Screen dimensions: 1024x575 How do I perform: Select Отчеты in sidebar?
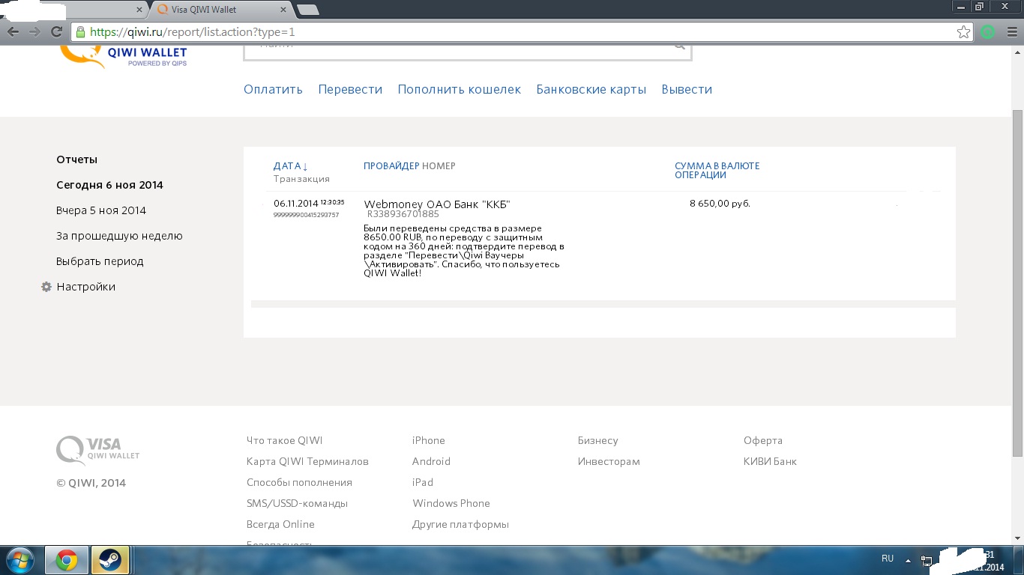tap(76, 159)
